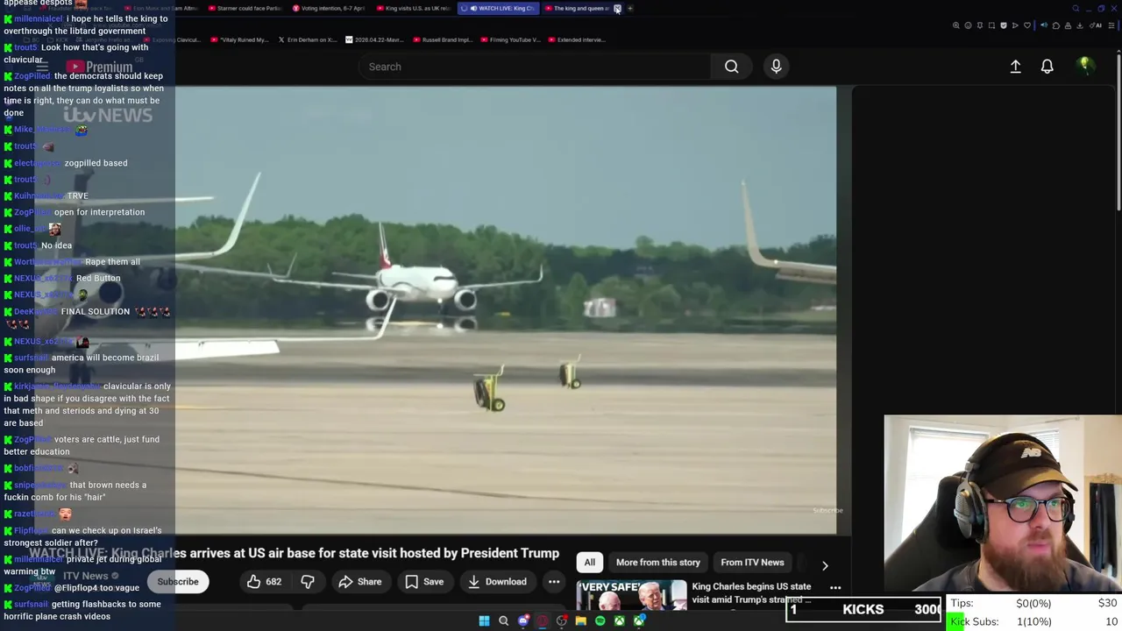
Task: Open the VERY SAFE recommended video thumbnail
Action: [631, 594]
